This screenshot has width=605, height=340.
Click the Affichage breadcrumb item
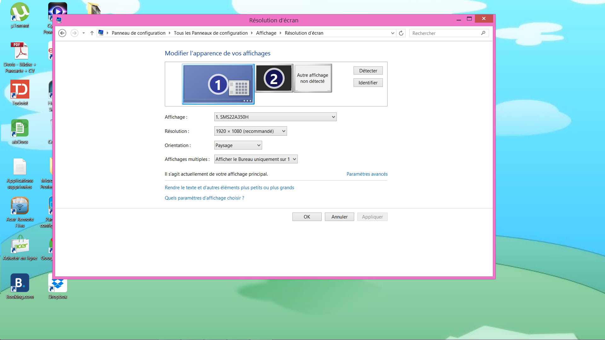point(266,33)
